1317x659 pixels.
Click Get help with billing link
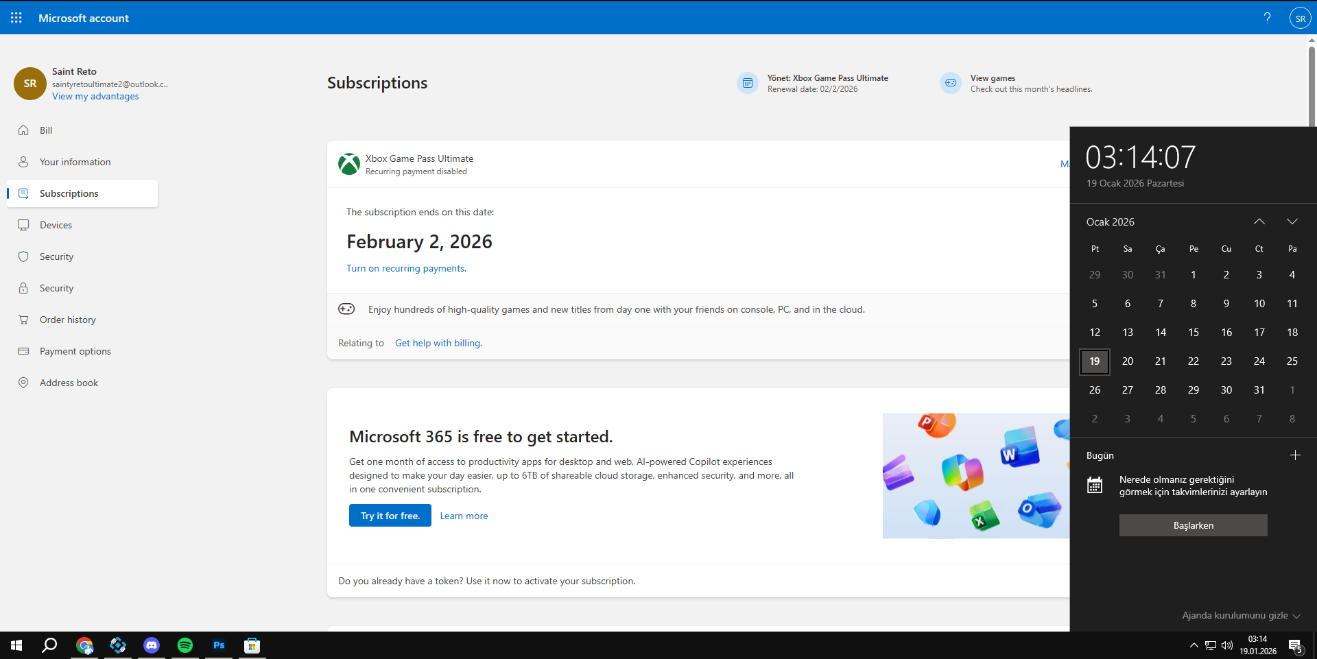pos(438,343)
